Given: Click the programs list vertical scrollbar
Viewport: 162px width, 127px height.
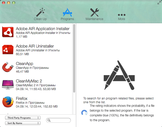Looking at the screenshot, I should pos(74,58).
